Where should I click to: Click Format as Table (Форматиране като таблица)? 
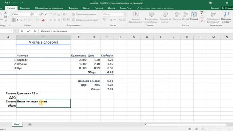151,17
